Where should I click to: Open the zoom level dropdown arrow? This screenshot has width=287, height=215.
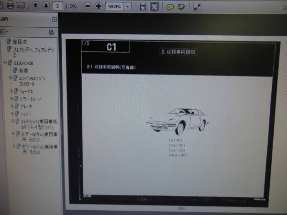coord(128,7)
